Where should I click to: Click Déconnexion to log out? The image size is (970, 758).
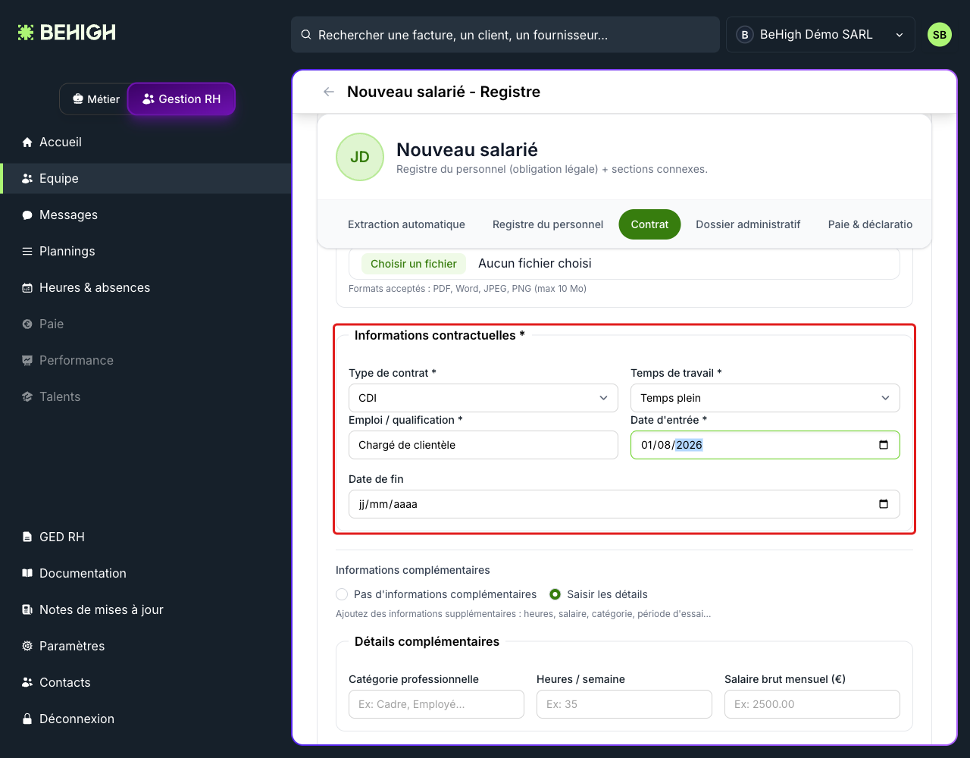(145, 719)
